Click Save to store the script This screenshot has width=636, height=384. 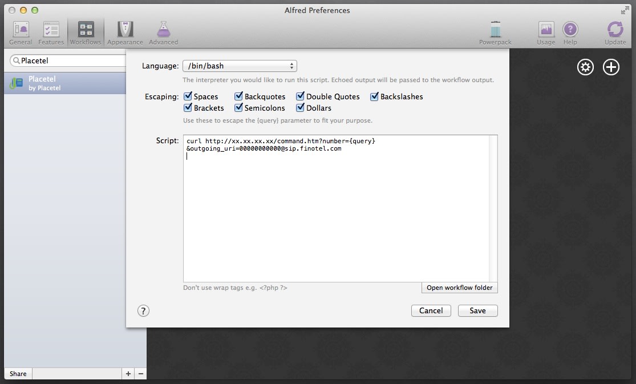477,310
